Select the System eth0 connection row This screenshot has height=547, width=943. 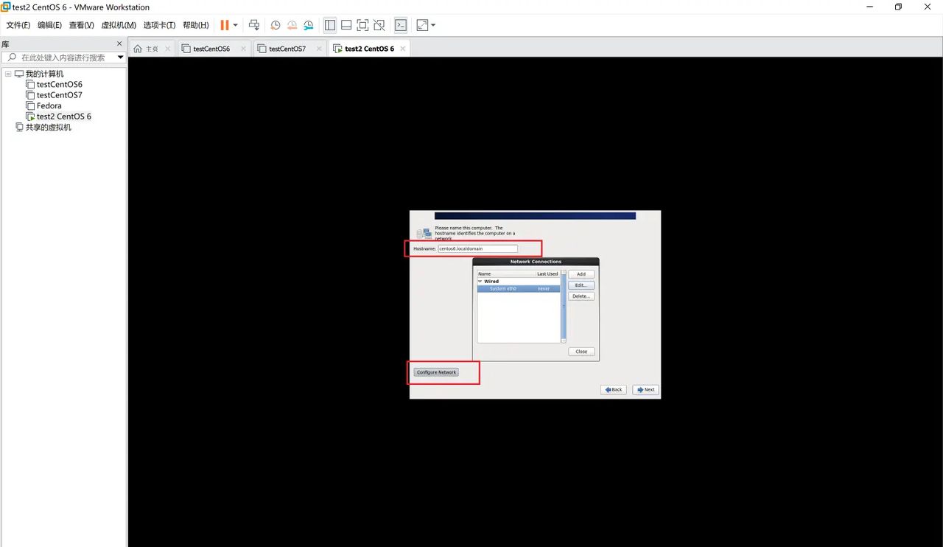click(519, 289)
